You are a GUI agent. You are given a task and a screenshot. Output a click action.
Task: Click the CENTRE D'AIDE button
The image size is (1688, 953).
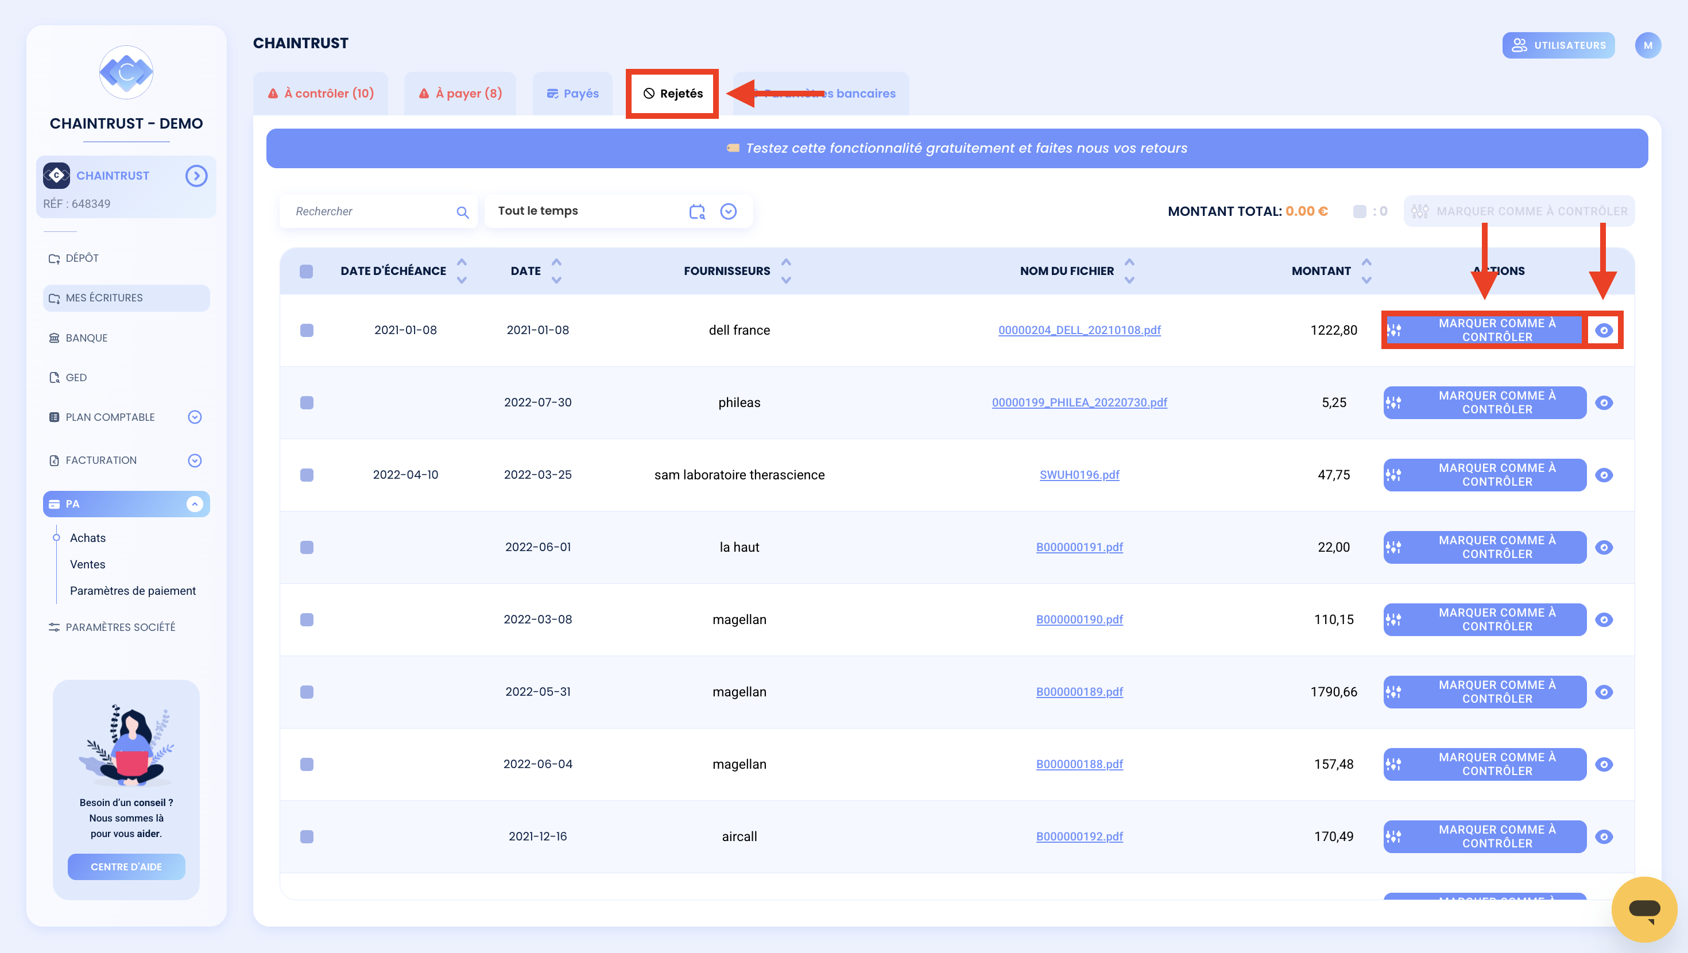point(126,866)
